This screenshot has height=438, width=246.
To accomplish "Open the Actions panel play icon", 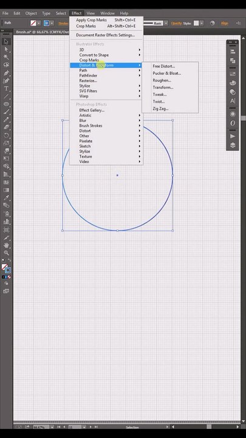I will [x=233, y=136].
